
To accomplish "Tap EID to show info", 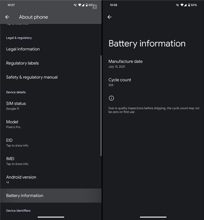I will pyautogui.click(x=51, y=143).
